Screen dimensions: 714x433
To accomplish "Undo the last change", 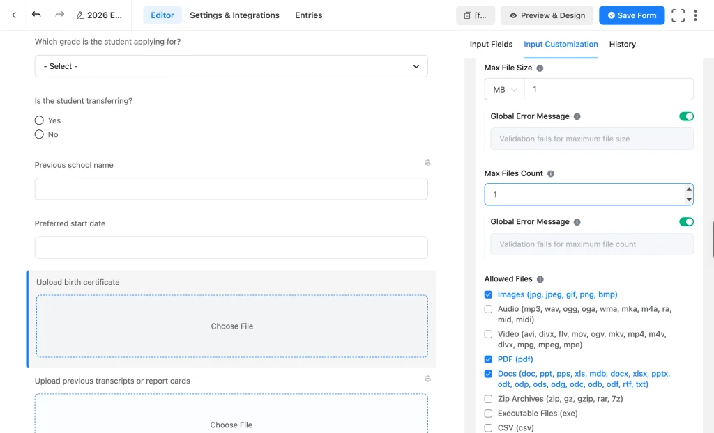I will pos(36,15).
